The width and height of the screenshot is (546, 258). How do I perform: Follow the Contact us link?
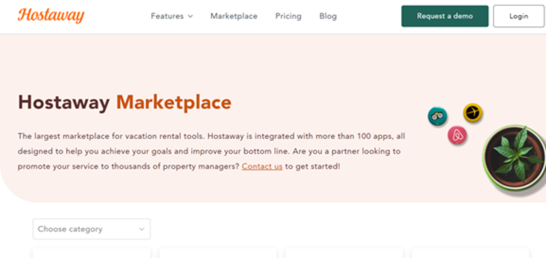pyautogui.click(x=262, y=166)
